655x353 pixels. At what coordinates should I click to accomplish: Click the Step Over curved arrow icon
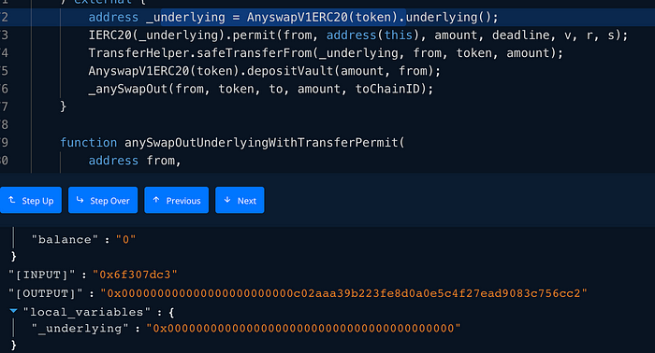(x=80, y=200)
